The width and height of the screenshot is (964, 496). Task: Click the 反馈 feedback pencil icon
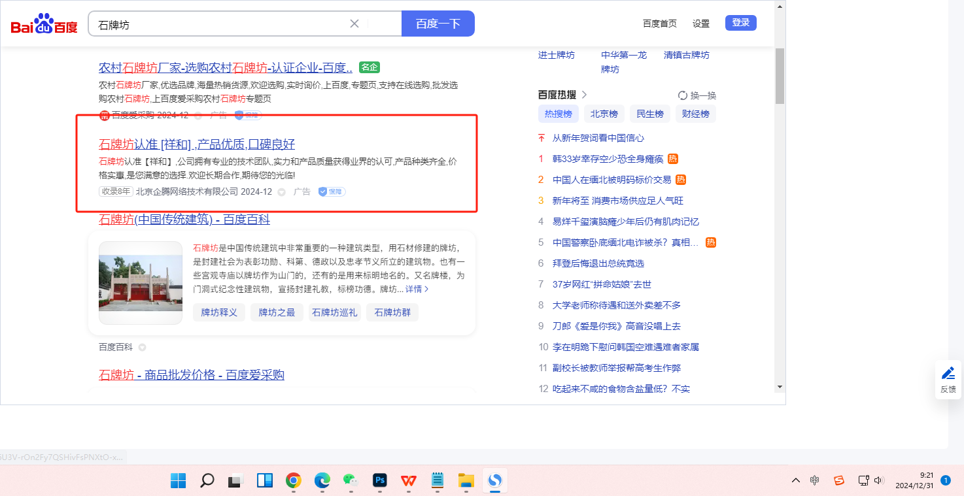(948, 373)
